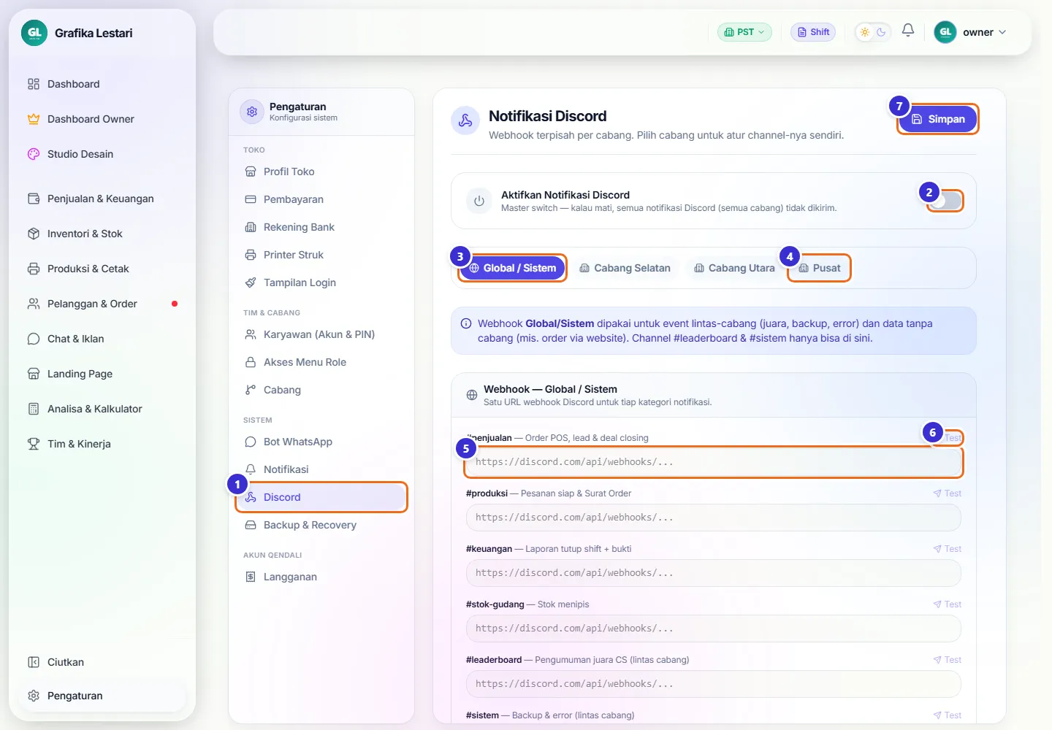Click the Penjualan & Keuangan wallet icon

point(34,199)
